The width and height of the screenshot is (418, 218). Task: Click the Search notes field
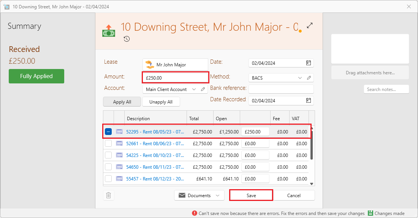(386, 89)
